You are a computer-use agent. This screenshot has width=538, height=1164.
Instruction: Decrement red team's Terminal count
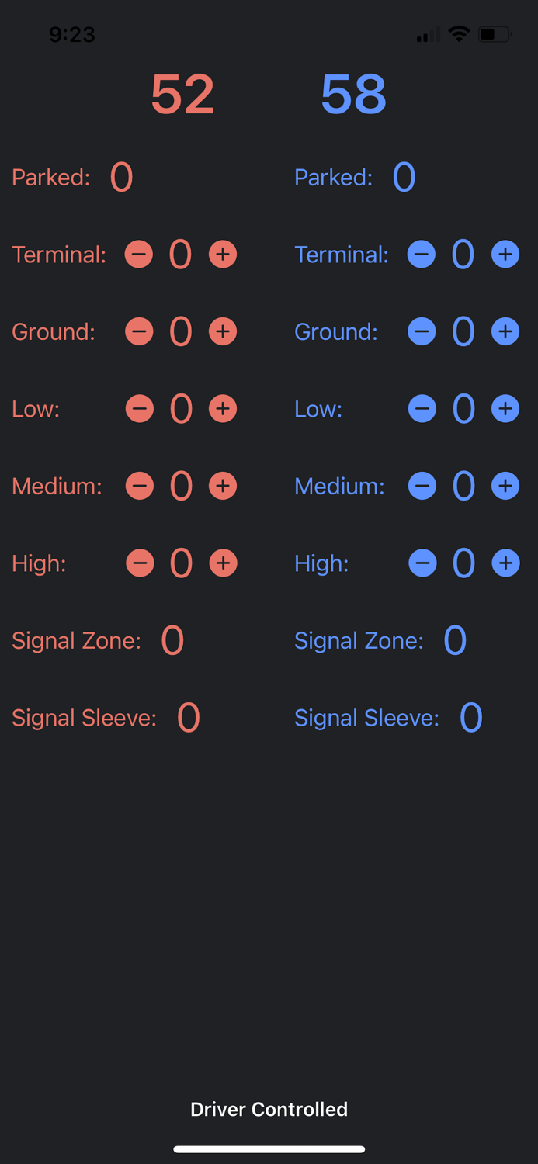coord(139,254)
